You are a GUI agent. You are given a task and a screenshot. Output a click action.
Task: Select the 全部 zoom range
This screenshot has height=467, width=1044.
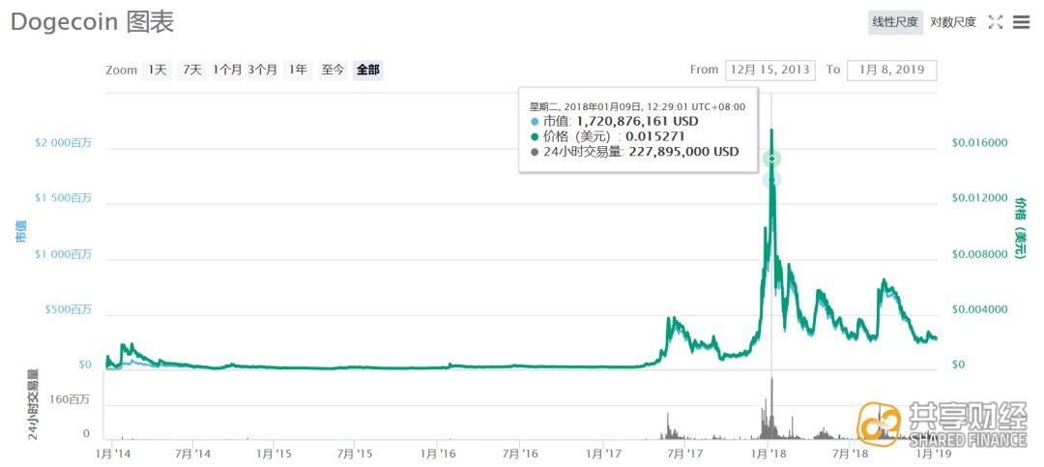click(x=367, y=70)
